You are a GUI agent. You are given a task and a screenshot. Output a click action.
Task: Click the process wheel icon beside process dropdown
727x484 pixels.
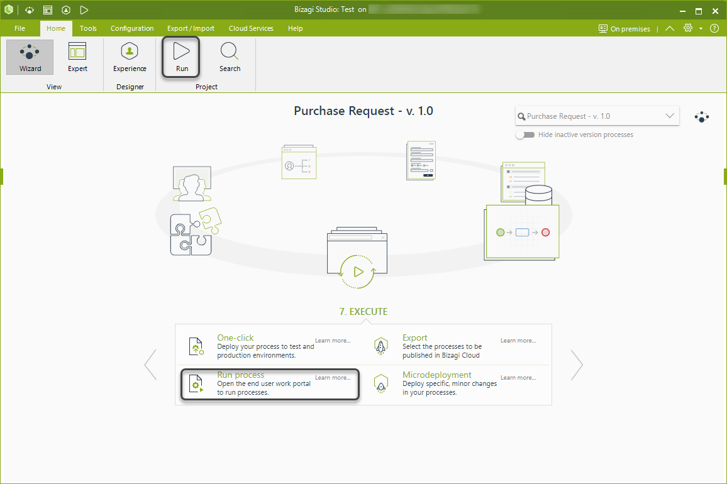701,117
